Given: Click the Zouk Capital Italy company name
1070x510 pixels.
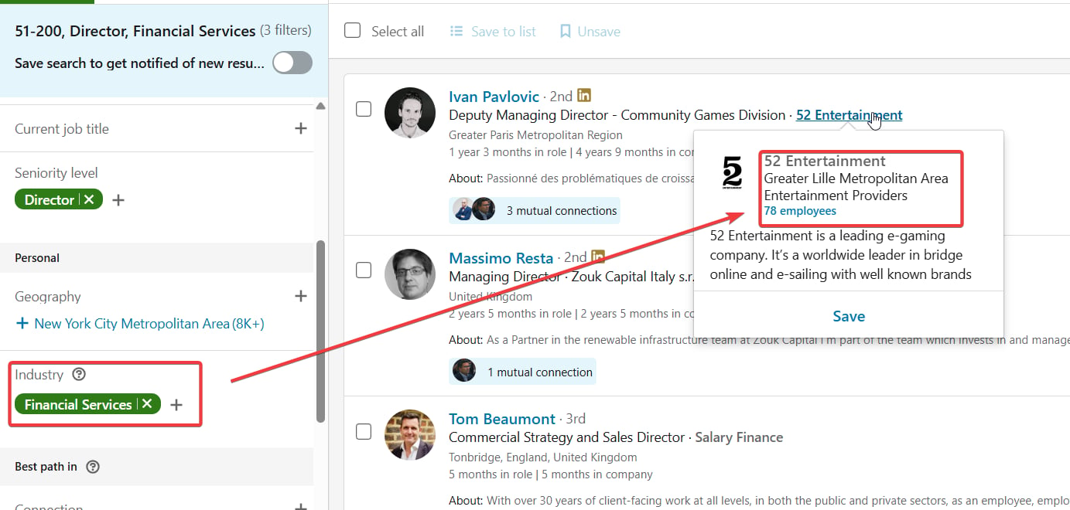Looking at the screenshot, I should 632,277.
